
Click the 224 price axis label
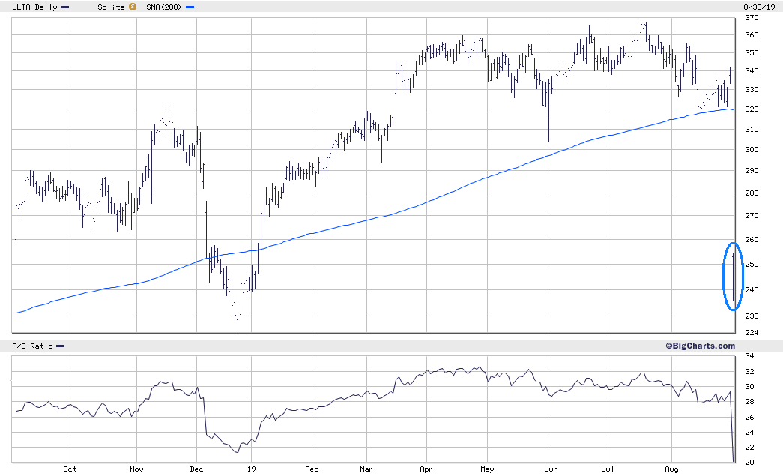(752, 333)
